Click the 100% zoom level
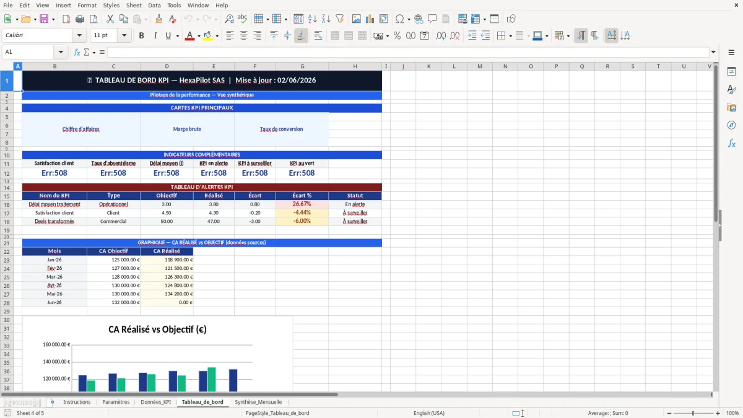Image resolution: width=743 pixels, height=418 pixels. click(x=732, y=413)
